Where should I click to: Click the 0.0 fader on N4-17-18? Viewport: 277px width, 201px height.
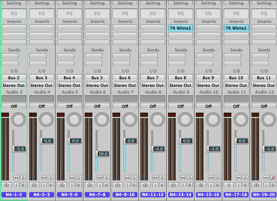click(x=241, y=141)
